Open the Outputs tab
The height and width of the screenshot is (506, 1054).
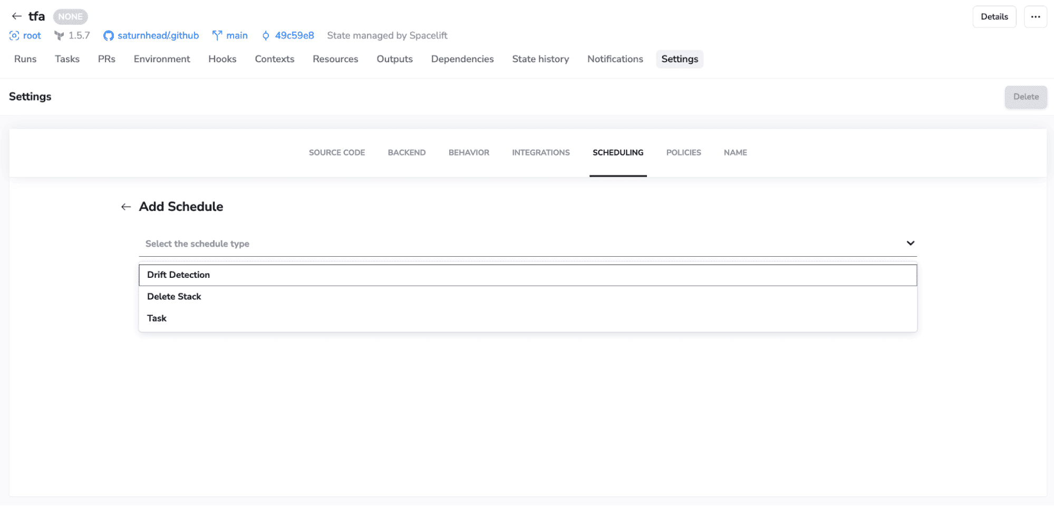point(394,59)
